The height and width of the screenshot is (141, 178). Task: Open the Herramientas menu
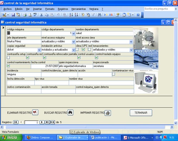pyautogui.click(x=79, y=9)
